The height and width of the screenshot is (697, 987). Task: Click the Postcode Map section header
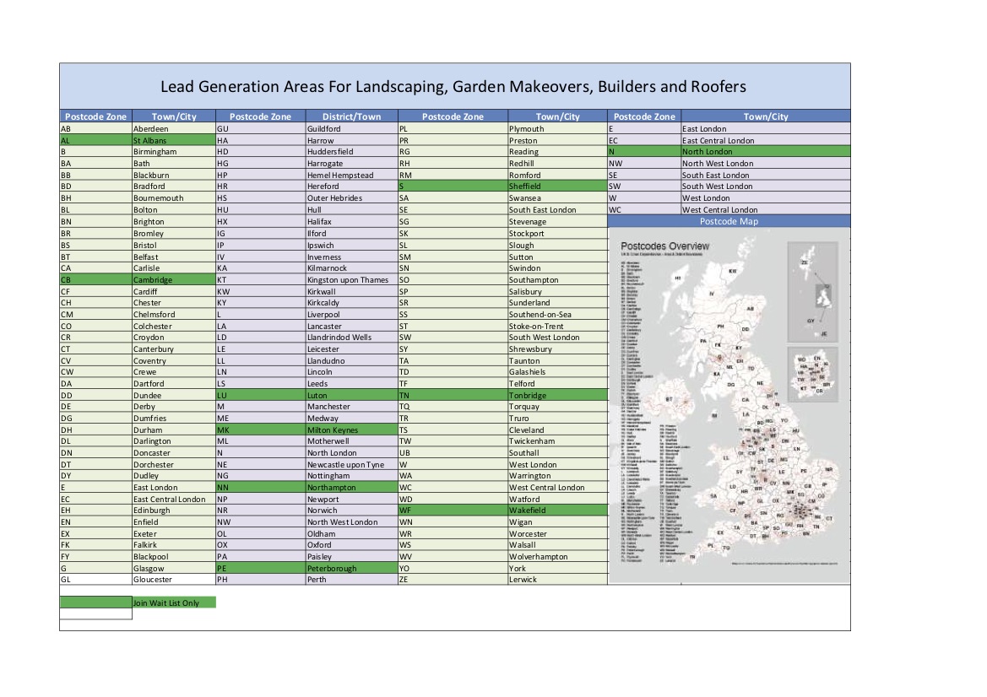(729, 221)
